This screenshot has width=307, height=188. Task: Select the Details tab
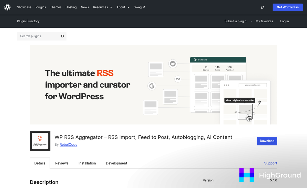click(40, 163)
